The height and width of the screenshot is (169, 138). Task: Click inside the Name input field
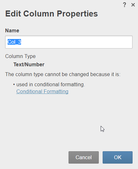click(69, 42)
